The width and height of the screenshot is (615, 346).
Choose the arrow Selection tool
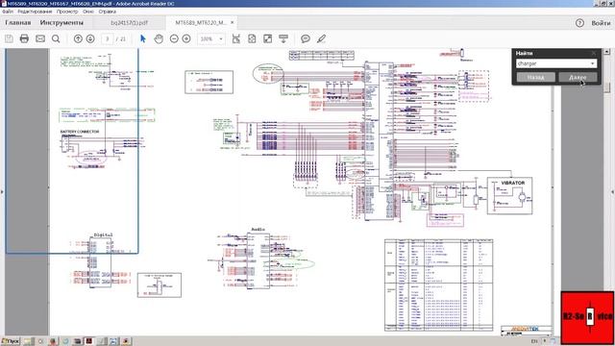click(x=143, y=38)
